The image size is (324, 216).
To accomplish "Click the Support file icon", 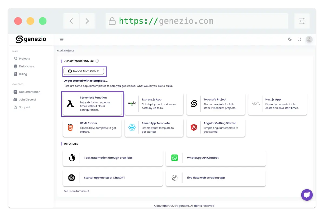I will pyautogui.click(x=15, y=107).
